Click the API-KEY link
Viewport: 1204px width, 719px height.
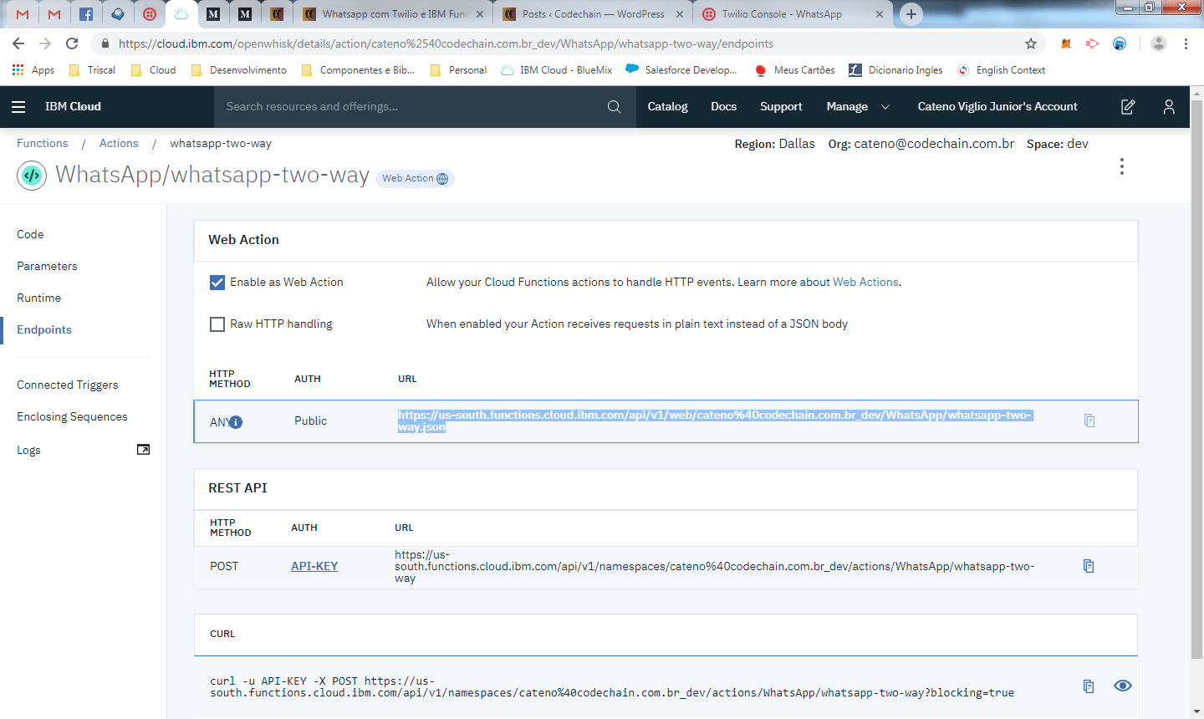click(x=314, y=567)
